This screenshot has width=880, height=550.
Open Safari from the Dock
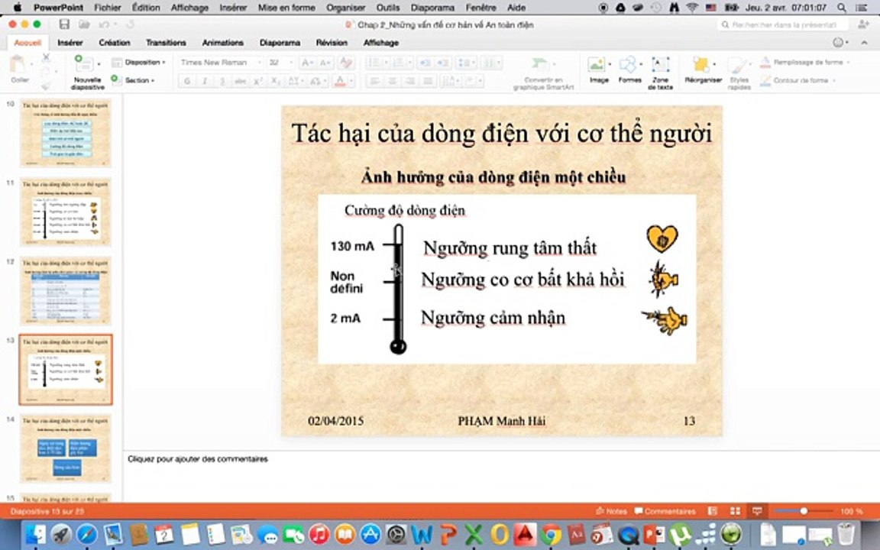[x=86, y=534]
